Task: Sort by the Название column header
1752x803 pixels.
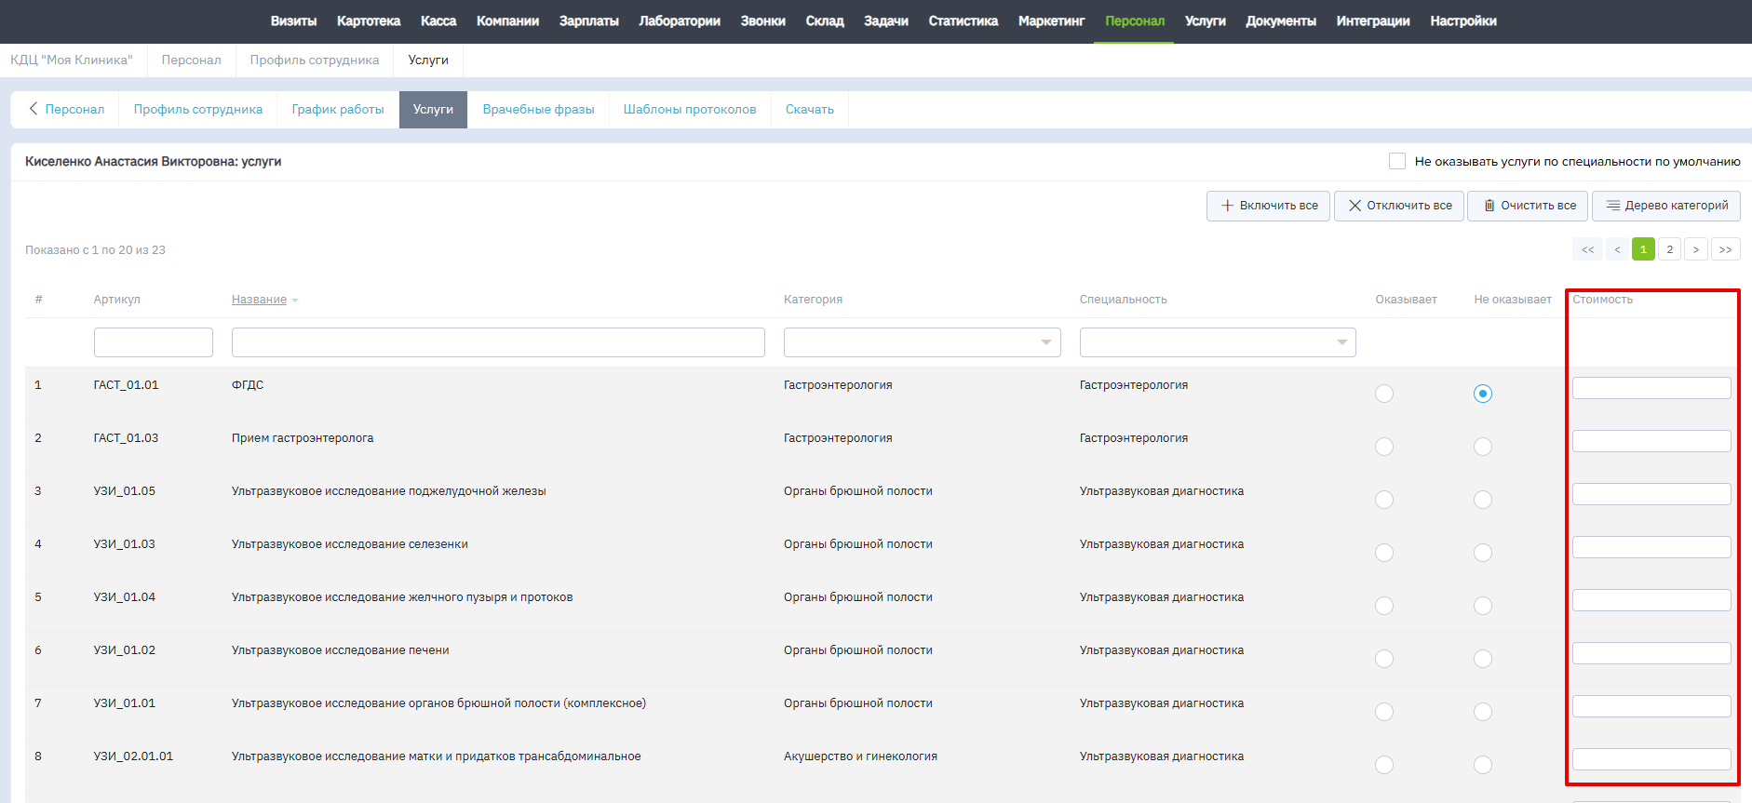Action: coord(259,300)
